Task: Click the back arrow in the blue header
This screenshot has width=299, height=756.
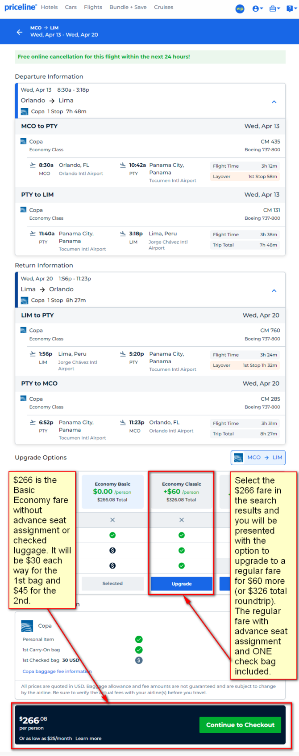Action: [x=19, y=32]
